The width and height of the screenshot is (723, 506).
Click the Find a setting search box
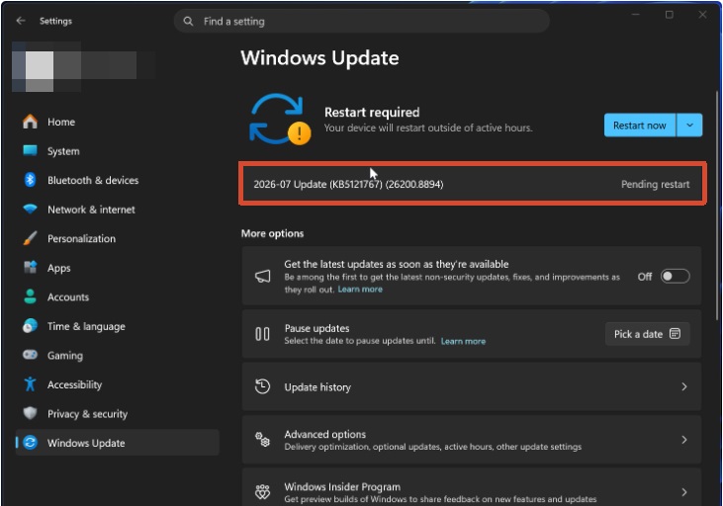pyautogui.click(x=362, y=21)
